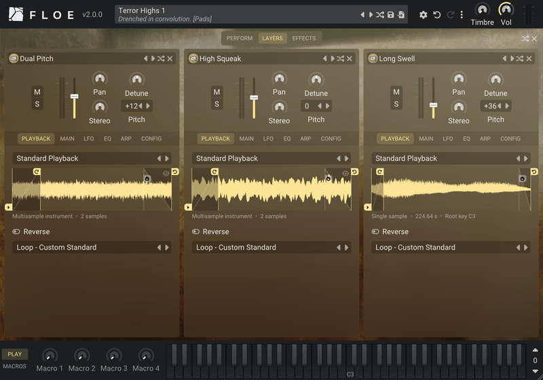Solo the Long Swell layer

tap(396, 104)
